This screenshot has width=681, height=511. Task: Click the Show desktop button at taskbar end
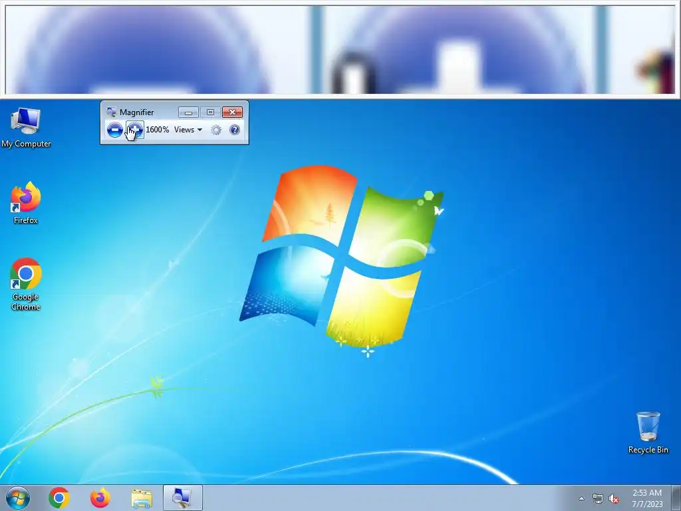pos(676,498)
